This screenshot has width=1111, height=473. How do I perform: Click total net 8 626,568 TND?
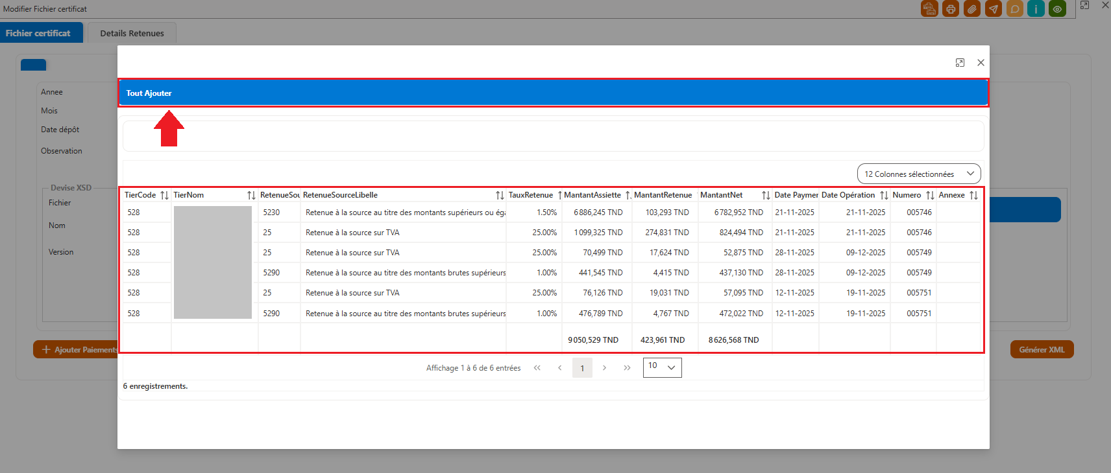(x=733, y=340)
